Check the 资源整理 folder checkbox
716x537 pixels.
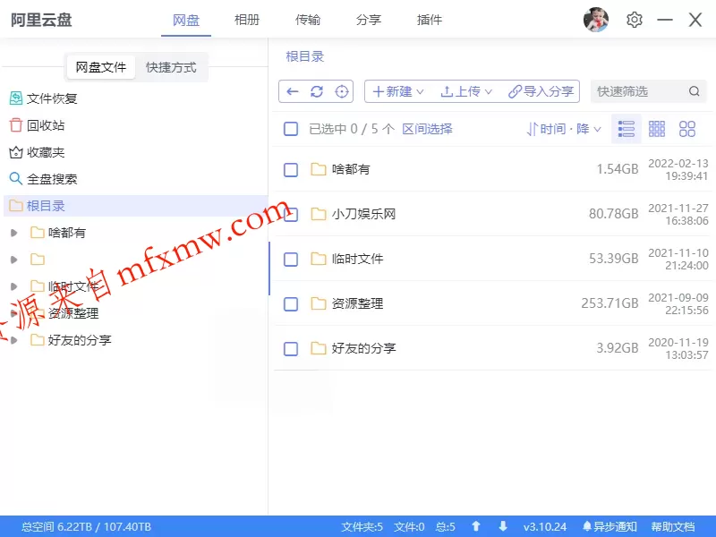pyautogui.click(x=291, y=304)
